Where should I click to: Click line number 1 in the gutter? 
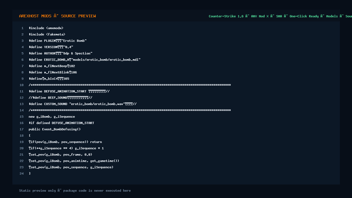(x=23, y=28)
